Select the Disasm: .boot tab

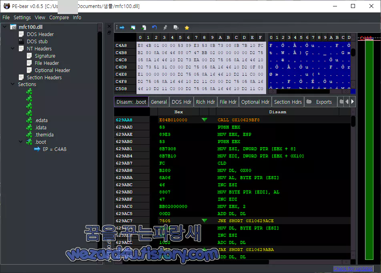[x=131, y=102]
